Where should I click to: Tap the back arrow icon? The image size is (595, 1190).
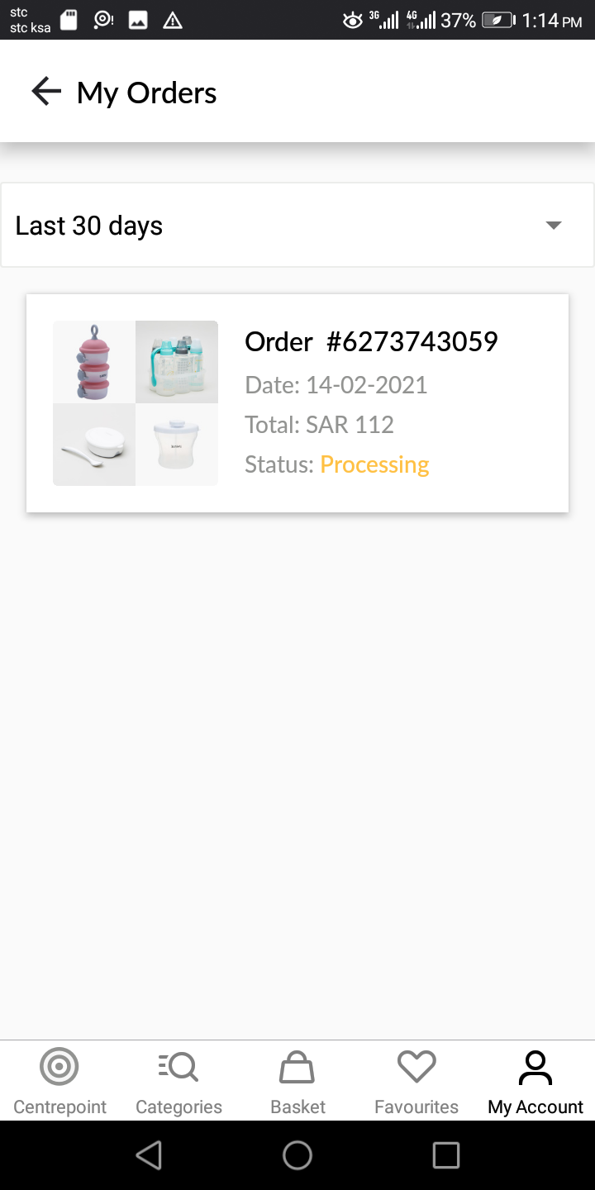[x=46, y=92]
